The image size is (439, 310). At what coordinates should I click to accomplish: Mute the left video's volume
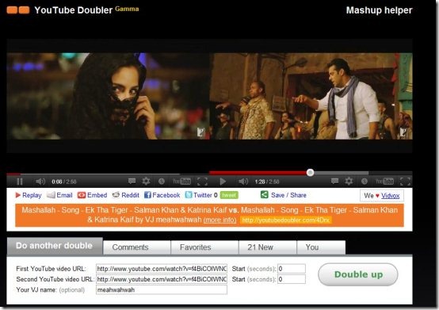click(x=40, y=182)
